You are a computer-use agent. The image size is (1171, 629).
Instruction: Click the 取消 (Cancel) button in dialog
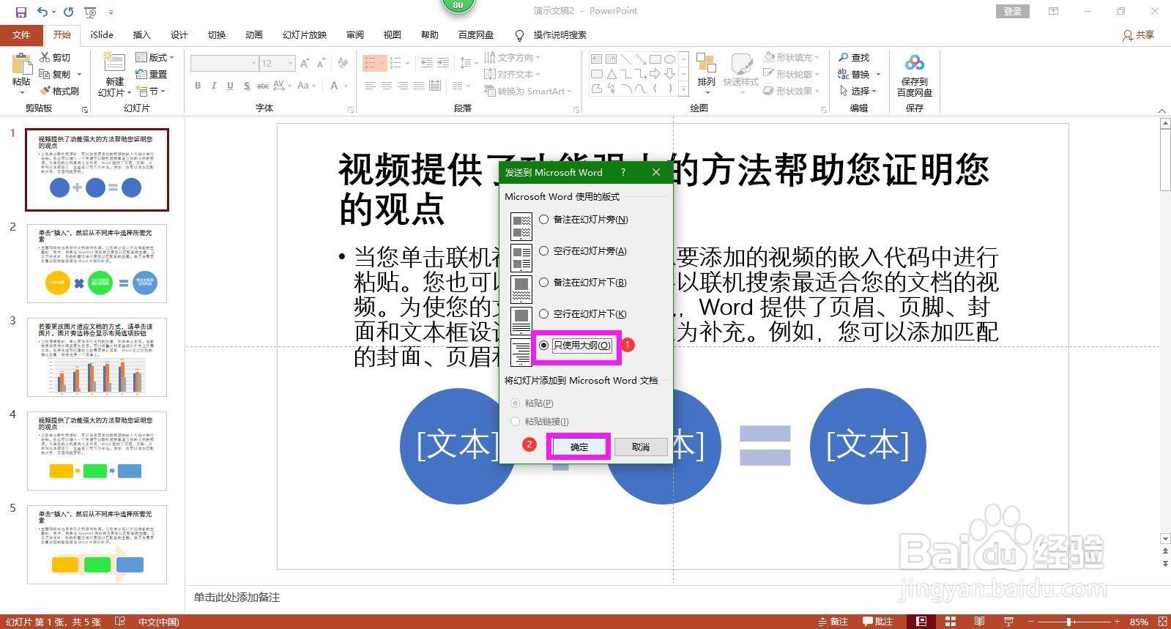point(640,447)
